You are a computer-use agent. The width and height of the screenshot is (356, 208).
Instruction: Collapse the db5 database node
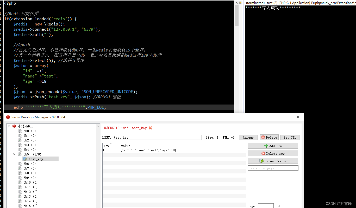pyautogui.click(x=14, y=154)
